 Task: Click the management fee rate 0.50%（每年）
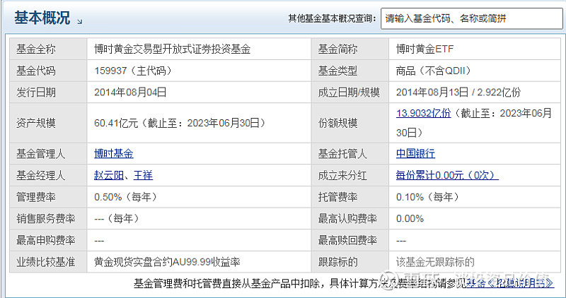tap(128, 196)
